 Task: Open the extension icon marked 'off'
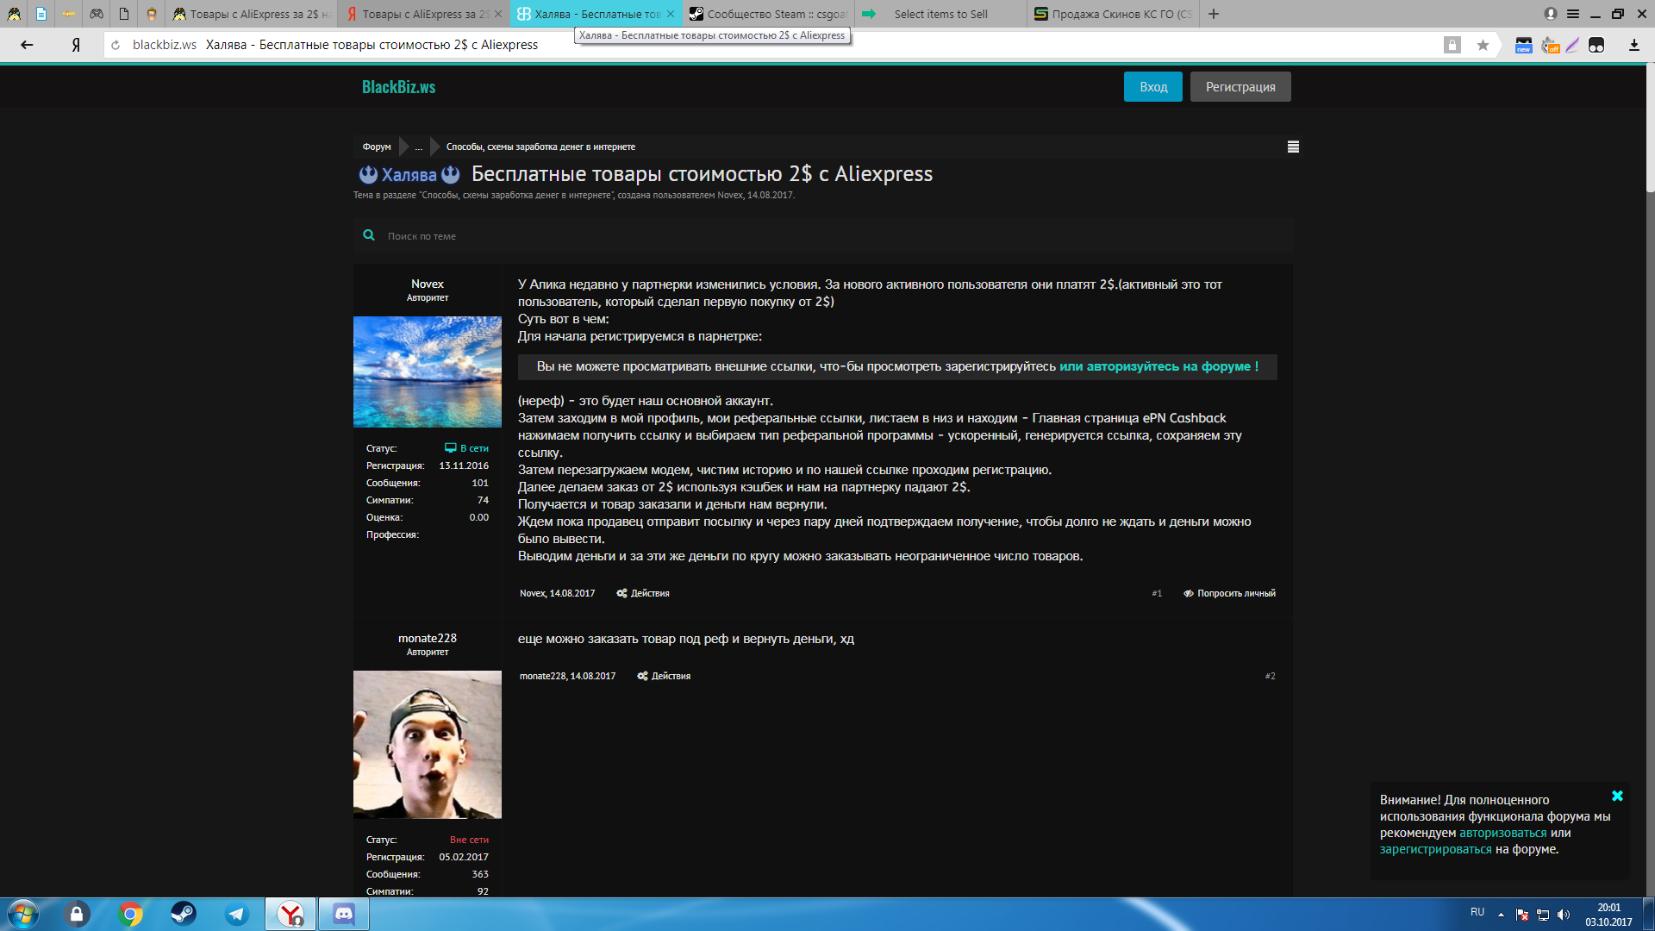point(1550,45)
